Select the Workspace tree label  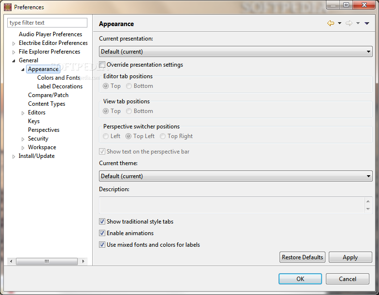[42, 148]
